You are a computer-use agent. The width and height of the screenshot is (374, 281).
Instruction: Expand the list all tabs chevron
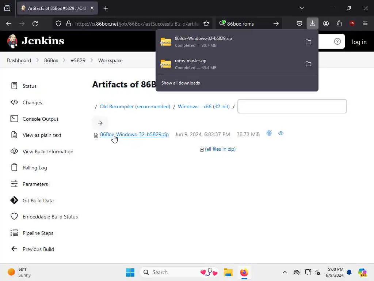tap(301, 8)
